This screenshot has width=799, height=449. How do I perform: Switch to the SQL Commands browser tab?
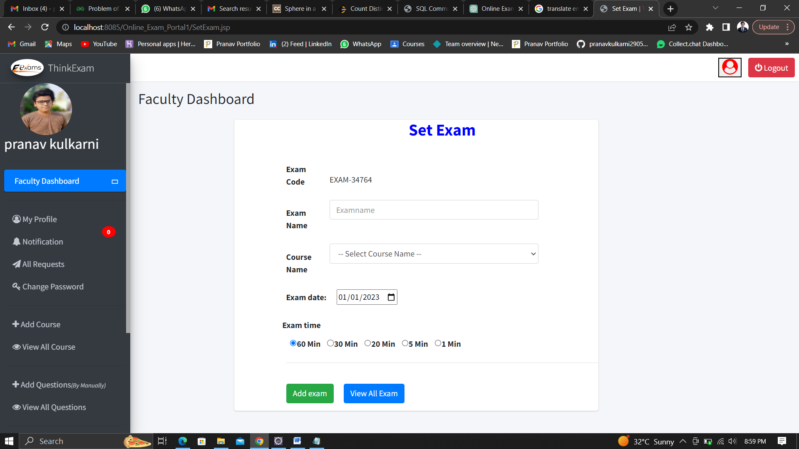[x=431, y=9]
